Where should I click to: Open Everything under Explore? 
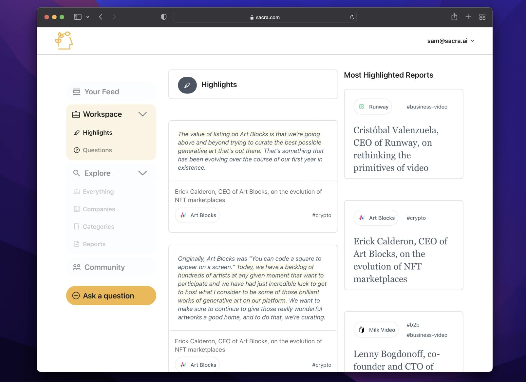pyautogui.click(x=98, y=192)
